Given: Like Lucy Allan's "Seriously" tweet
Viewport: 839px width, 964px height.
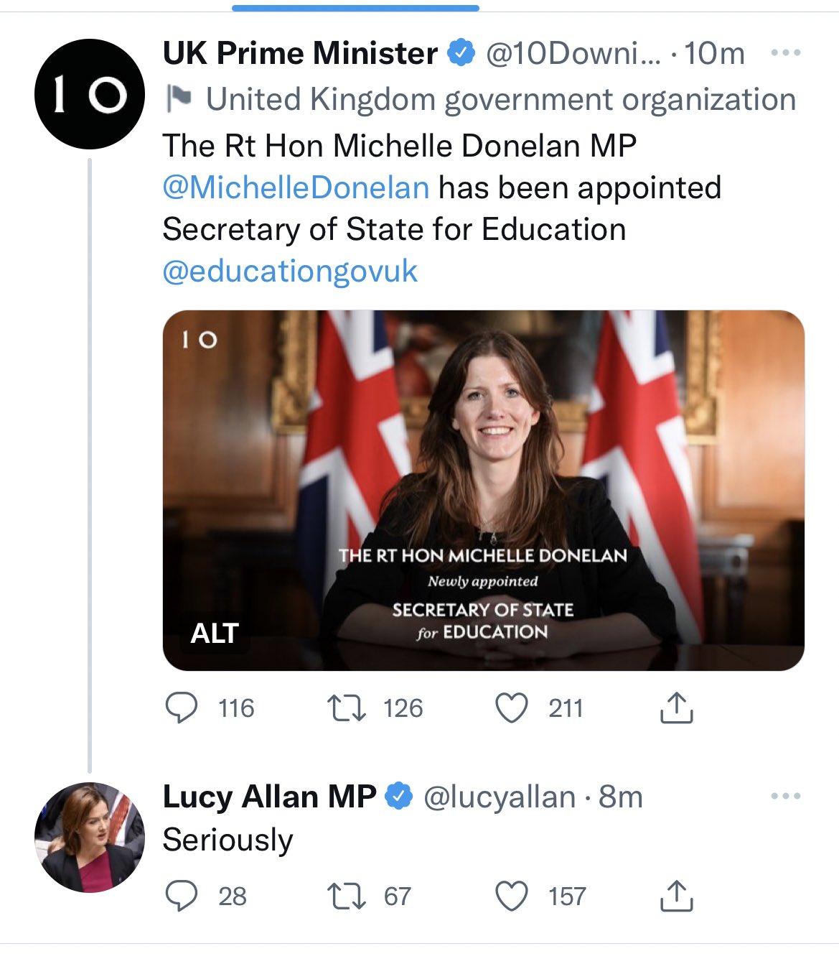Looking at the screenshot, I should pos(512,896).
